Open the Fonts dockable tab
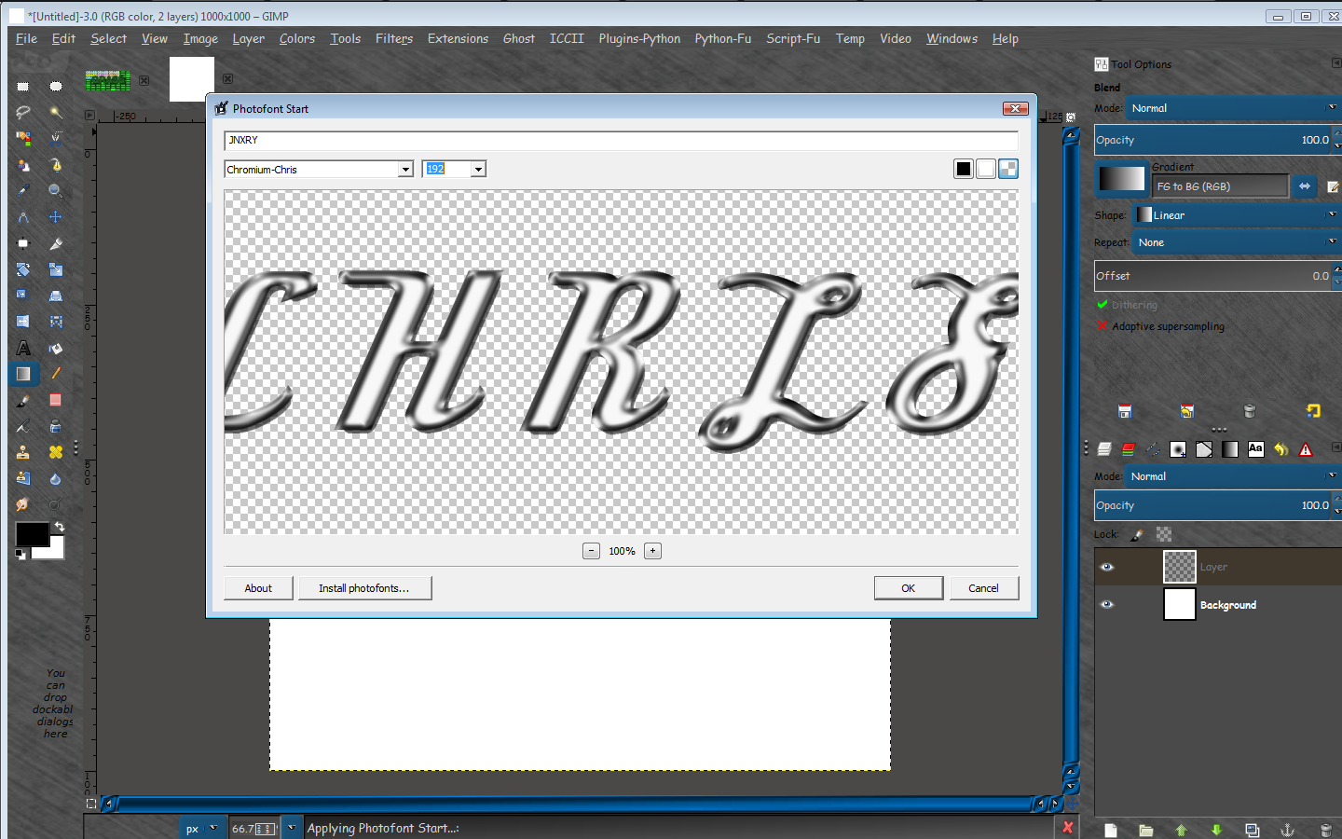This screenshot has width=1342, height=839. (1255, 449)
